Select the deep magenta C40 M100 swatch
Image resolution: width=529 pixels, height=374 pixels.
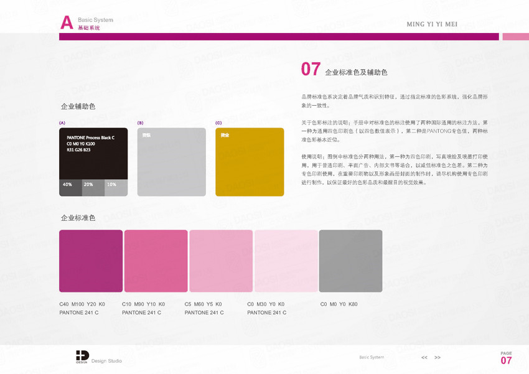[91, 261]
